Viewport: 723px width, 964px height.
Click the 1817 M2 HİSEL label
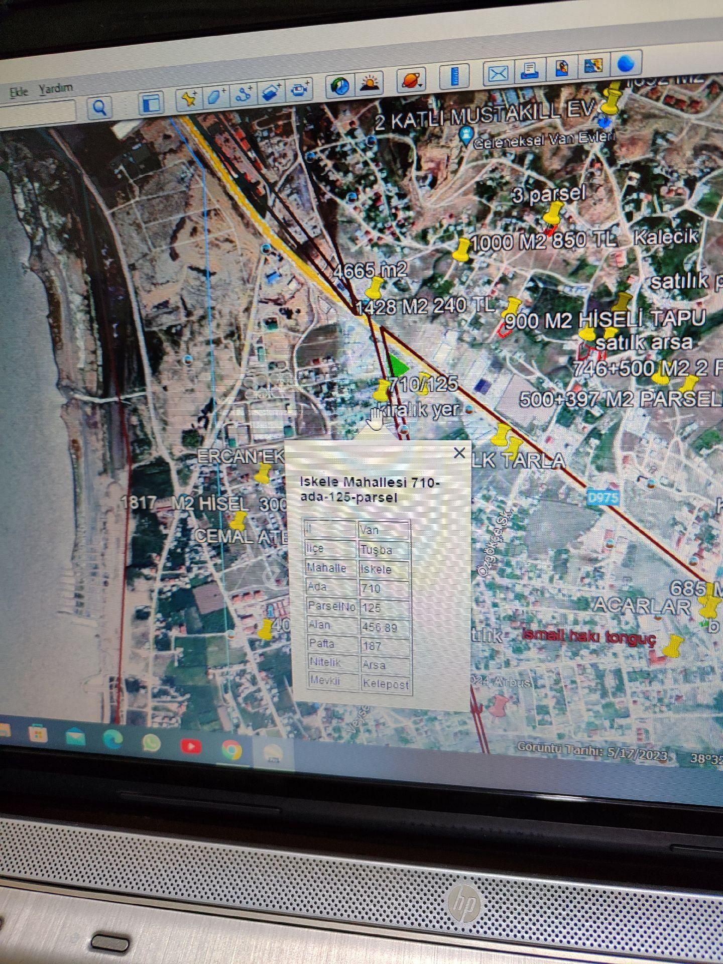185,504
